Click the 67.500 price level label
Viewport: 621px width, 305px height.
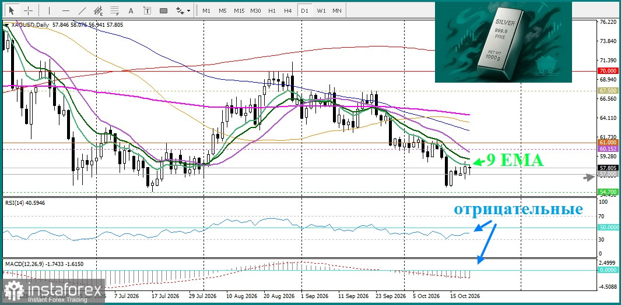tap(608, 91)
